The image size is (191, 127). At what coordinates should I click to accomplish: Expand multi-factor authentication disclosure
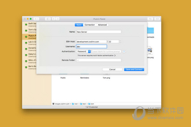(x=115, y=55)
